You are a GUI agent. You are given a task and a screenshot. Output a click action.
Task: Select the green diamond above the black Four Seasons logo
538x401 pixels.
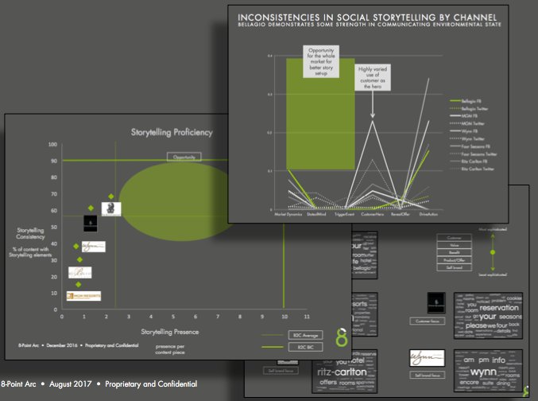click(x=91, y=208)
